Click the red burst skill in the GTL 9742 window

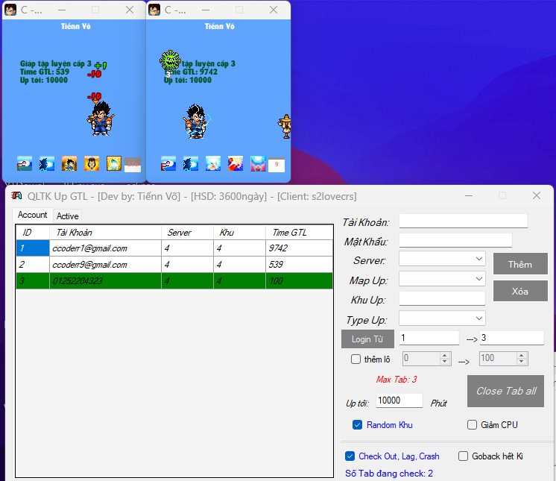pos(236,163)
